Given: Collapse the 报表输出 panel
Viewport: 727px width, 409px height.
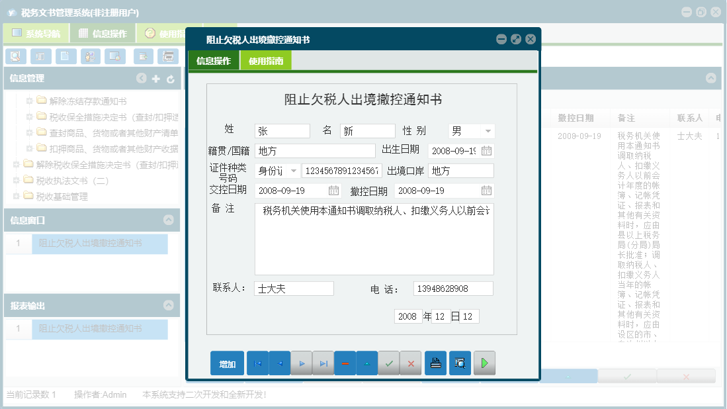Looking at the screenshot, I should 169,305.
